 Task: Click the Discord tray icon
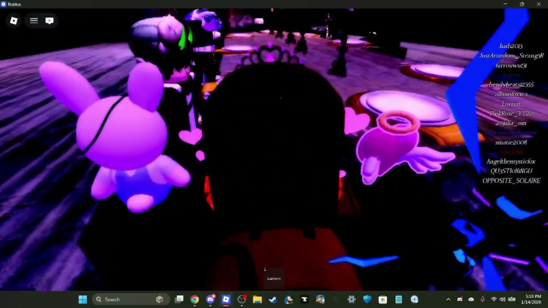(460, 299)
